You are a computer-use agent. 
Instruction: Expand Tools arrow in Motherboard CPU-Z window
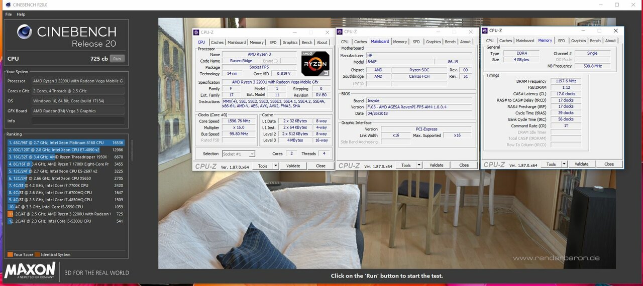tap(418, 165)
